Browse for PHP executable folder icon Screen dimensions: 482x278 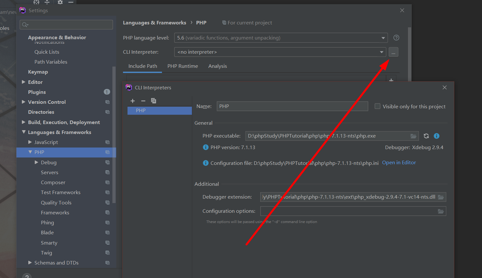413,136
